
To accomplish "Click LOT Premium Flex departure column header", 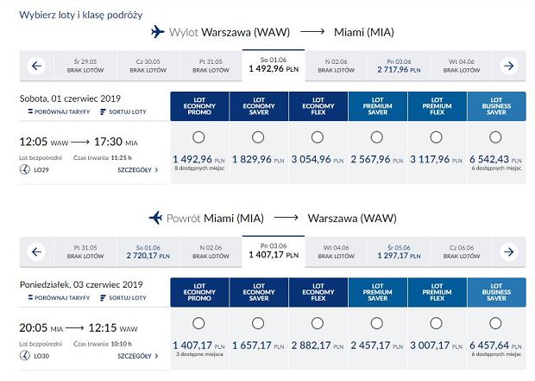I will 437,106.
